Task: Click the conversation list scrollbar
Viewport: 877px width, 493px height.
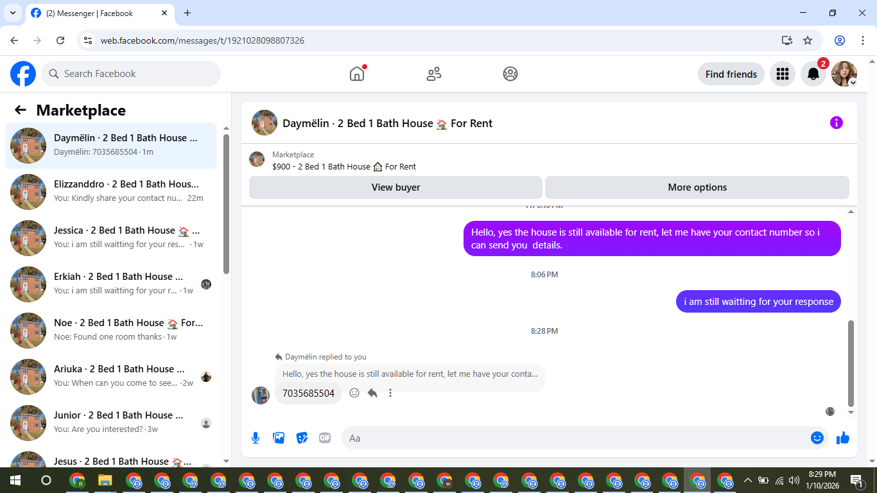Action: click(226, 203)
